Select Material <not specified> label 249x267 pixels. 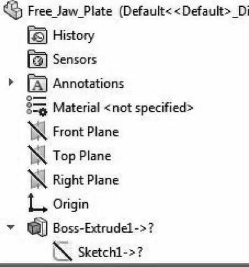click(x=124, y=108)
